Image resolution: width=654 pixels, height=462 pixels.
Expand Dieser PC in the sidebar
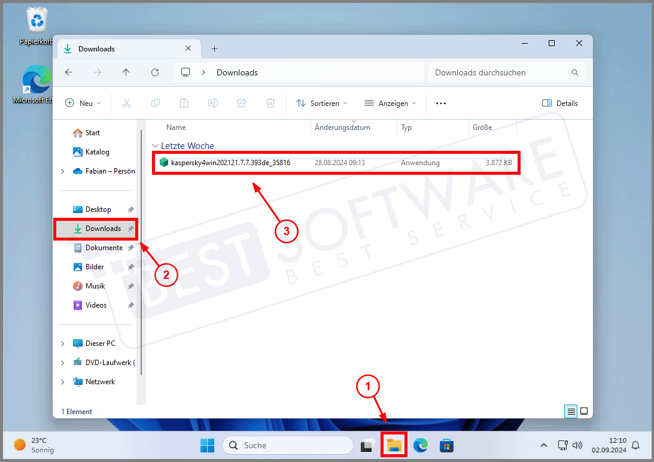(x=62, y=343)
